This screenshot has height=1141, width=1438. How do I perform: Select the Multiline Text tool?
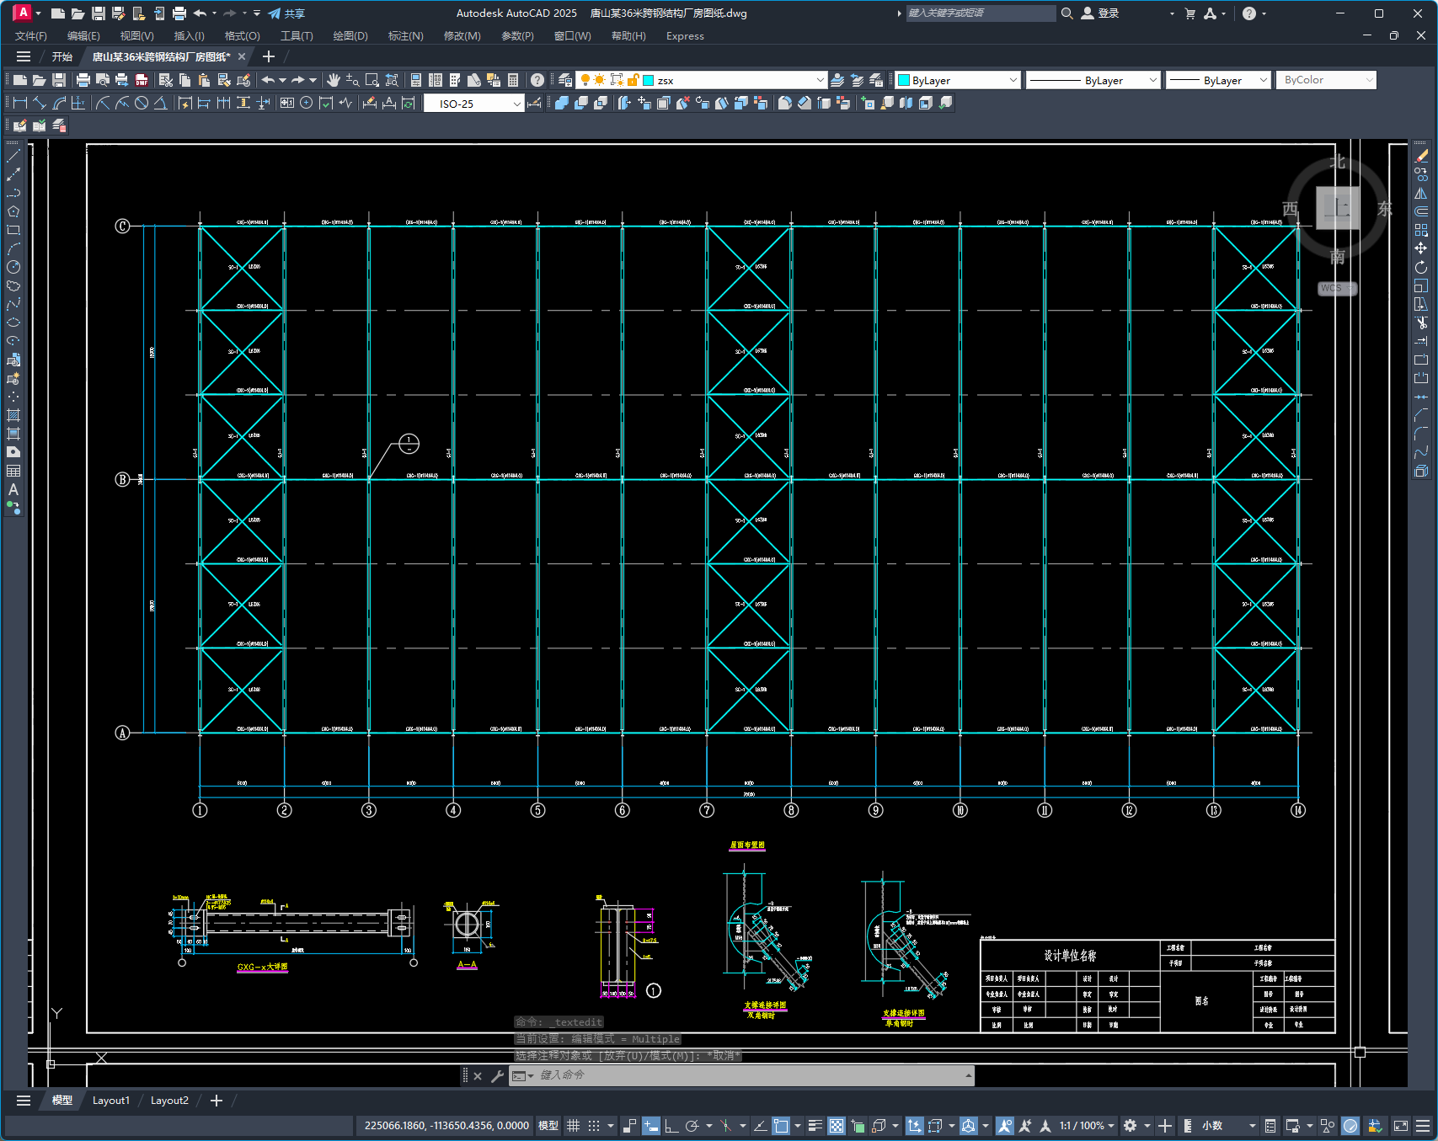[13, 489]
